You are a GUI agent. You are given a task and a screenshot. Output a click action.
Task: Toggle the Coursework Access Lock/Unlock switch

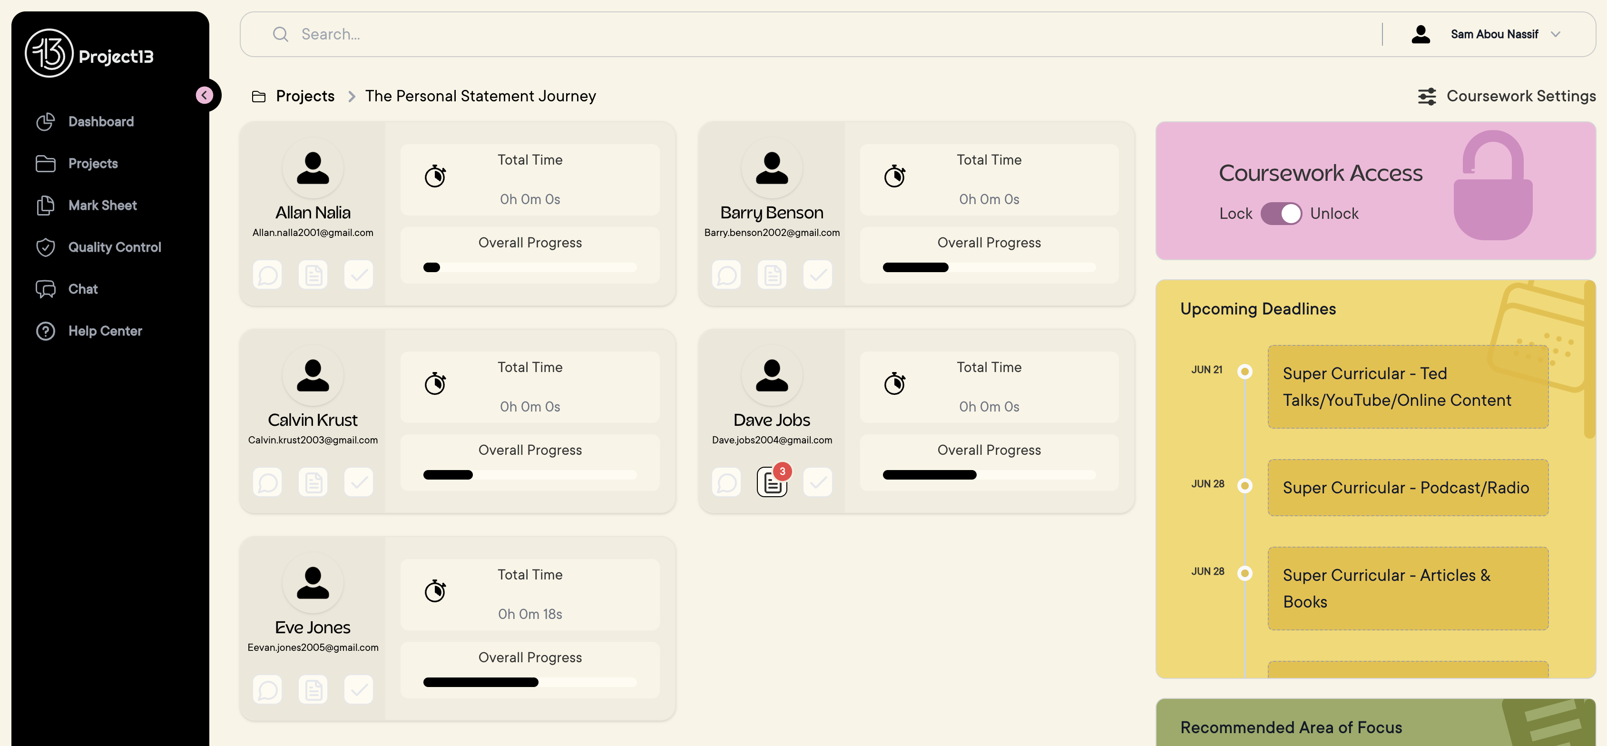pos(1281,213)
